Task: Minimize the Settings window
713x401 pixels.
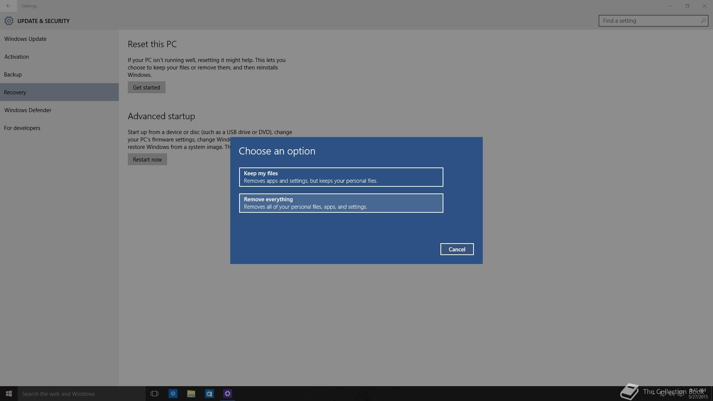Action: [670, 6]
